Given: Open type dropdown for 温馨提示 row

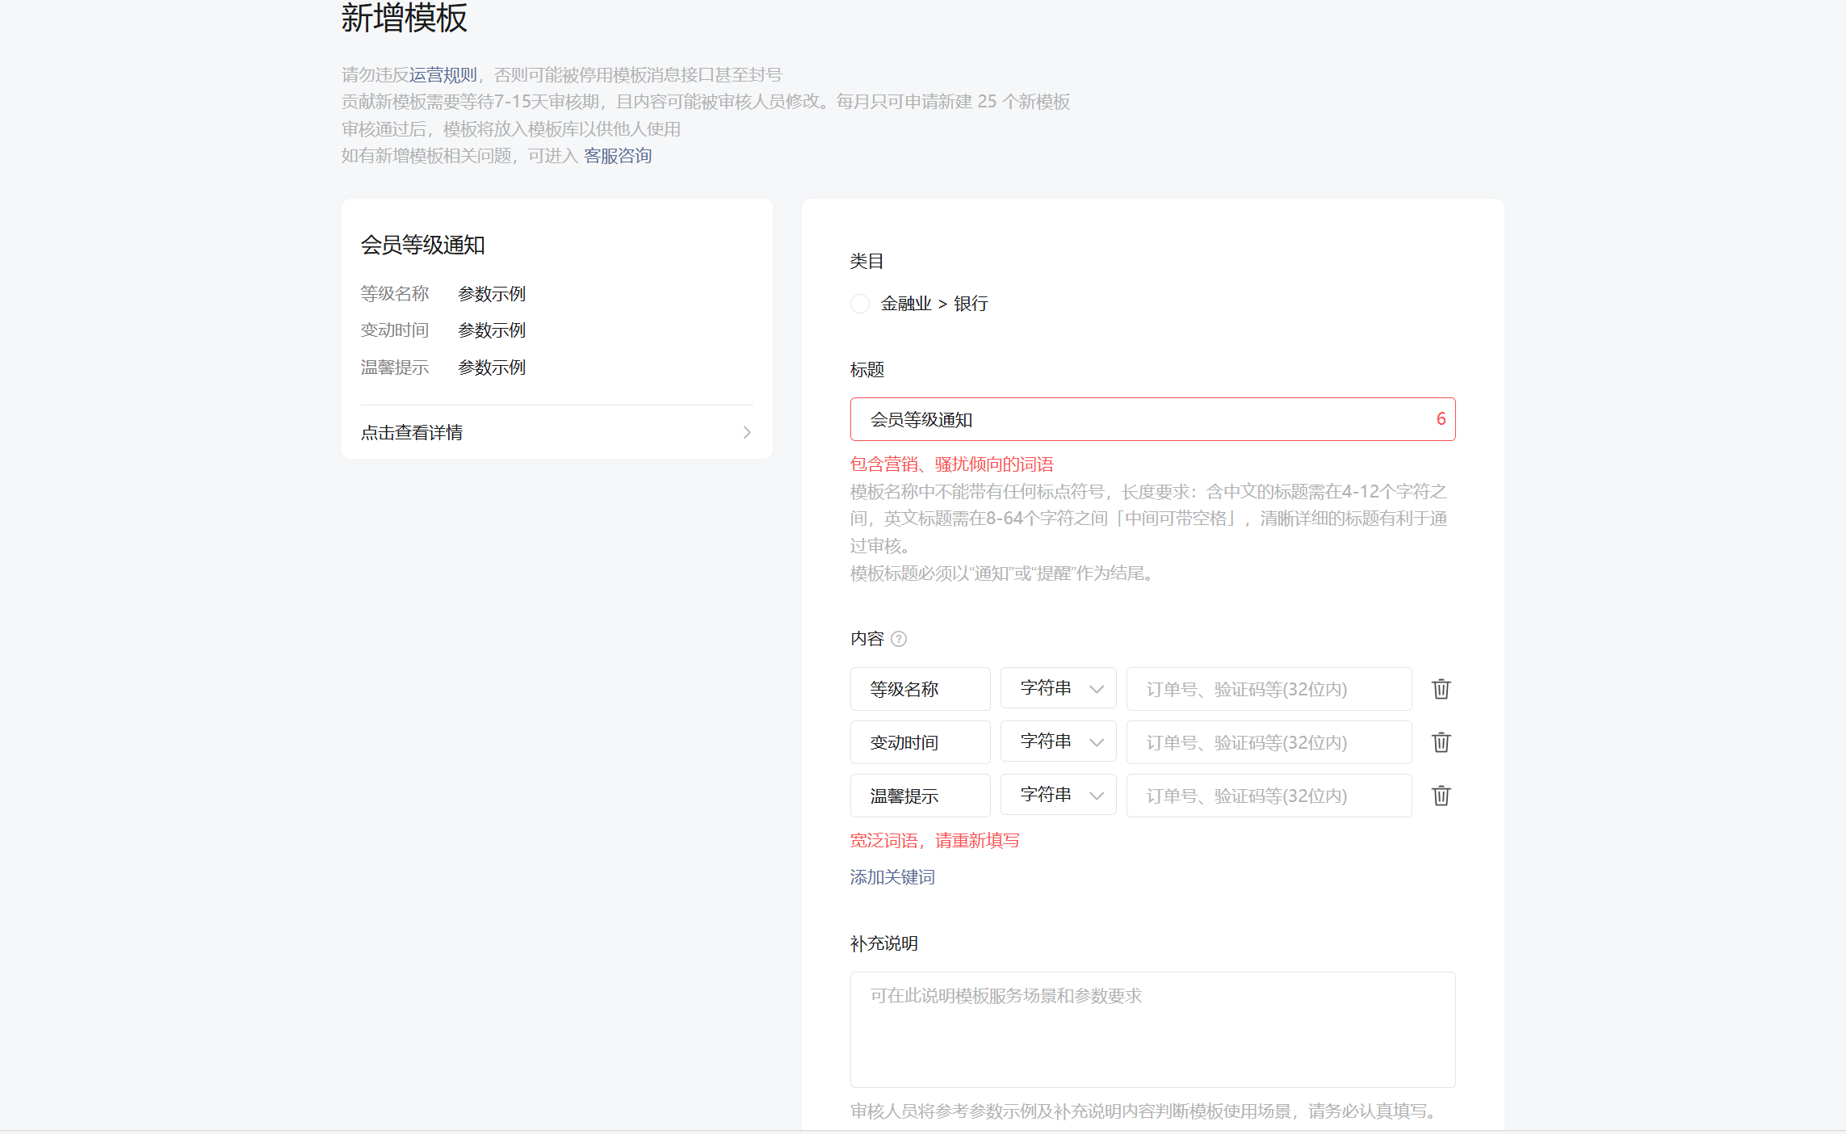Looking at the screenshot, I should click(x=1058, y=795).
